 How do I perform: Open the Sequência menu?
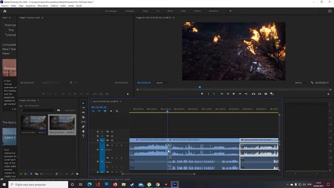point(30,6)
